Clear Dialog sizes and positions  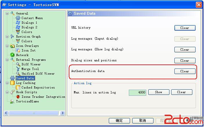(185, 60)
